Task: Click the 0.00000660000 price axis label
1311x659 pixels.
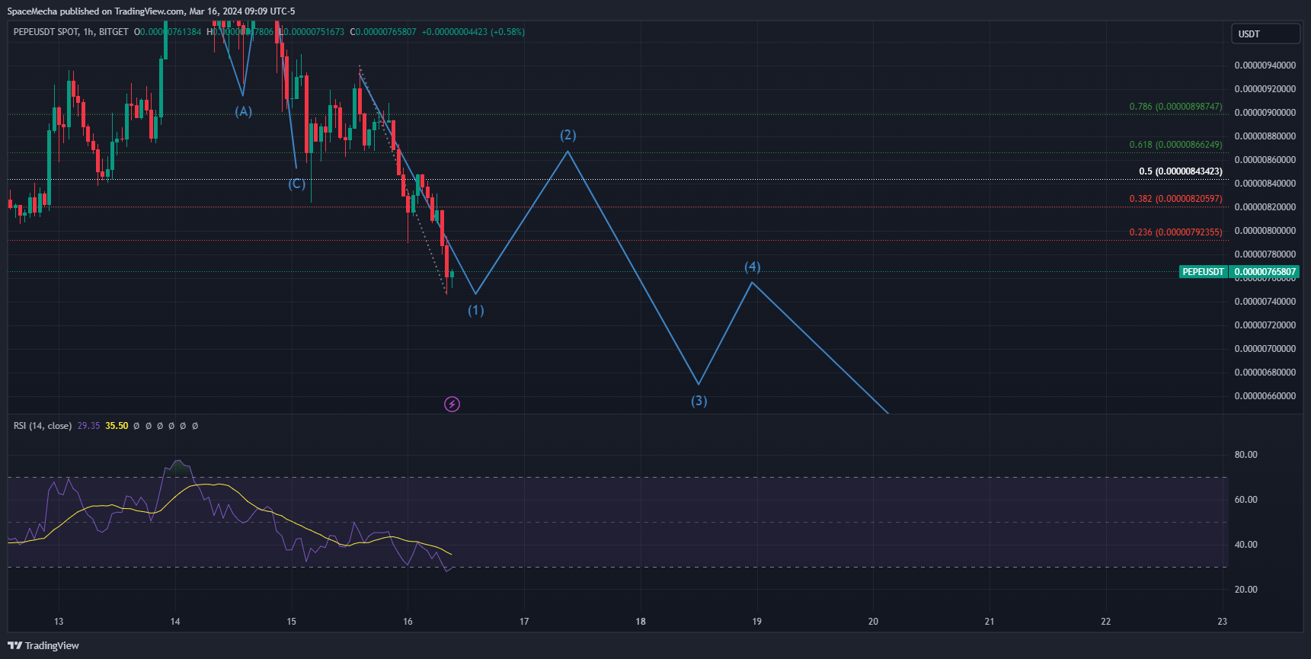Action: (x=1265, y=396)
